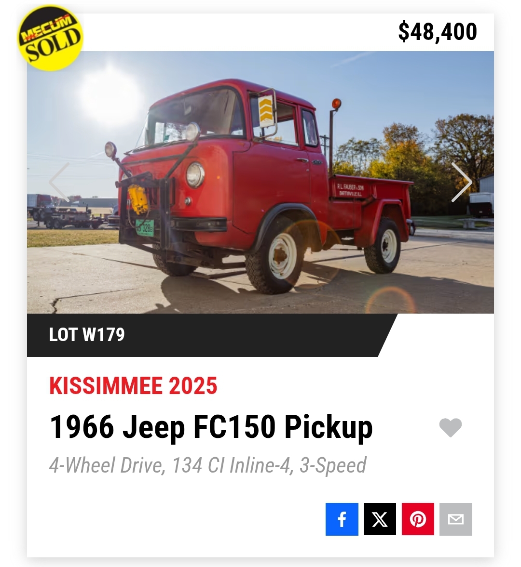The image size is (521, 567).
Task: Click the red Jeep truck photo
Action: click(260, 193)
